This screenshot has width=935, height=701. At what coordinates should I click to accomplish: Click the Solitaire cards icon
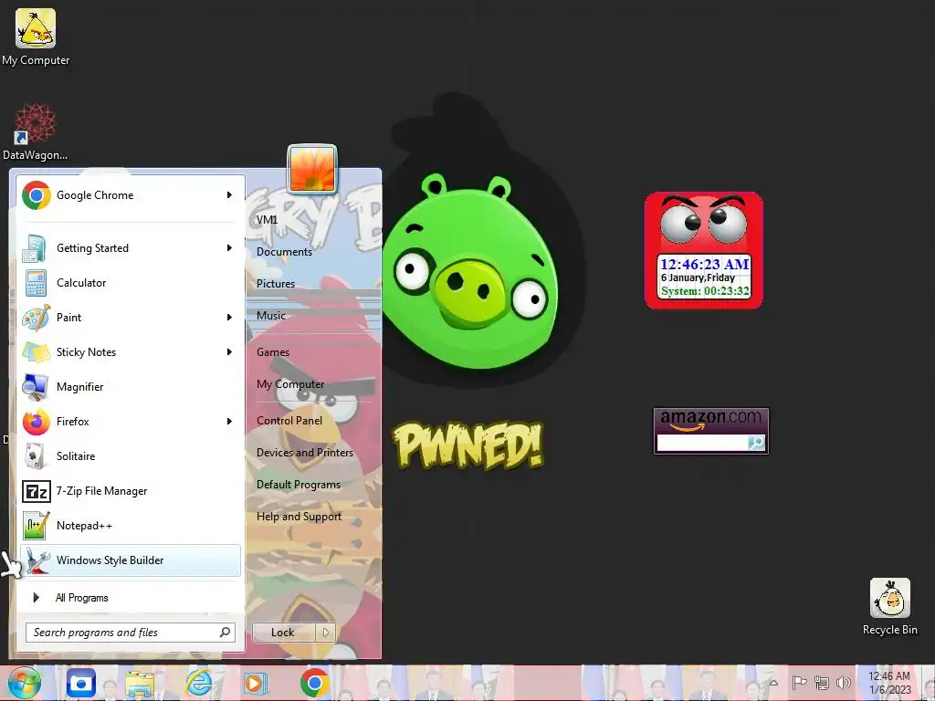pos(36,456)
